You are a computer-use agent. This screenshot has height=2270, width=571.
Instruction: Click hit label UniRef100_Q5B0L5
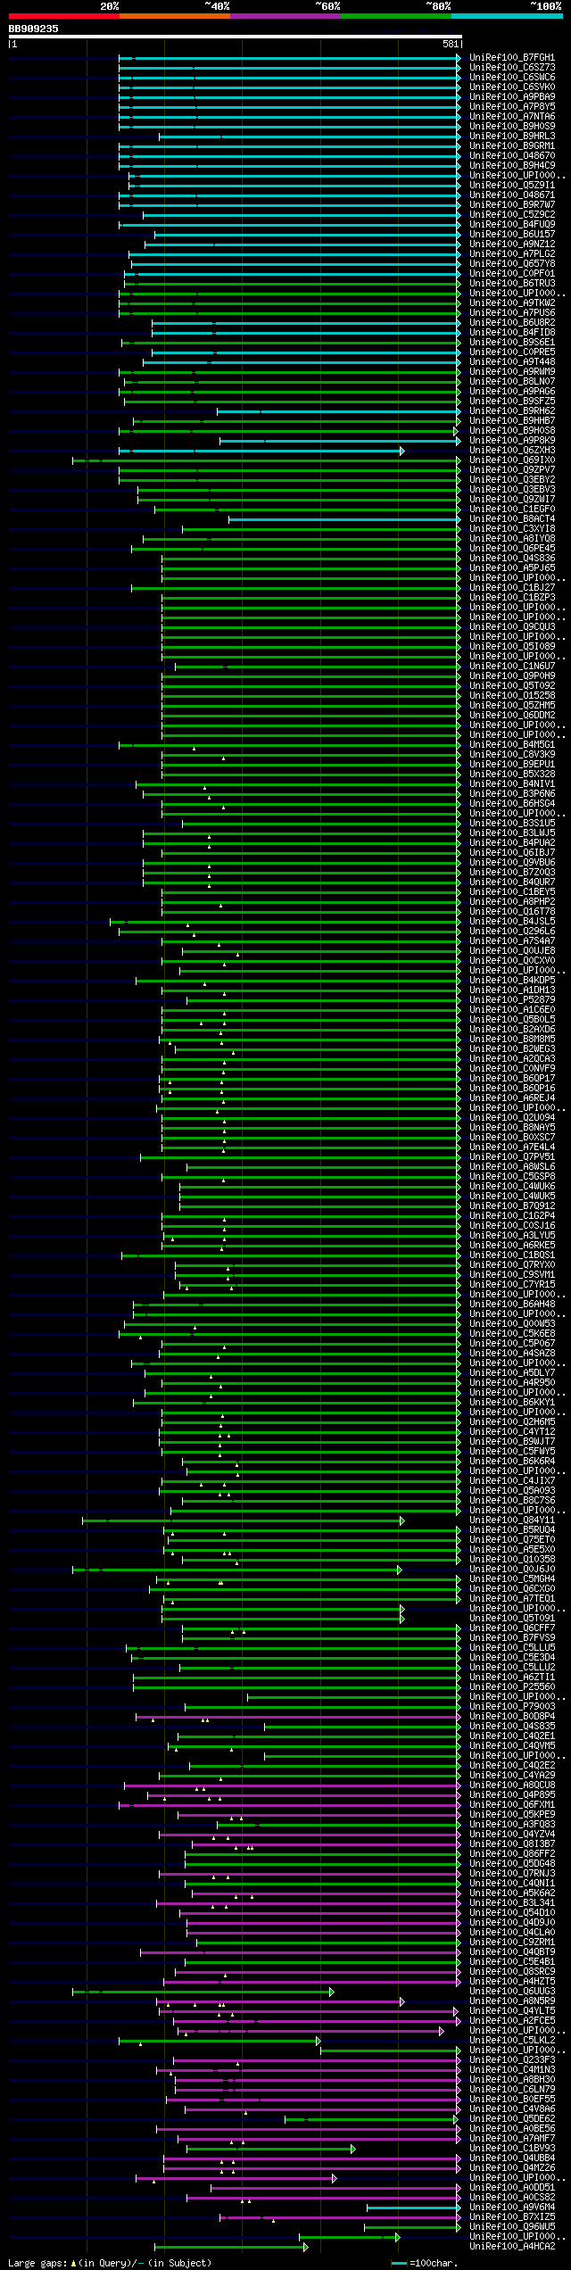coord(512,1020)
